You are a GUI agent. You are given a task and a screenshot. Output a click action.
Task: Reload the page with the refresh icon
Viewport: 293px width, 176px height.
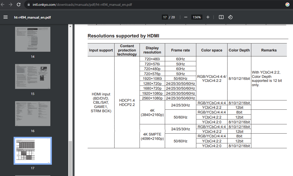pyautogui.click(x=19, y=5)
